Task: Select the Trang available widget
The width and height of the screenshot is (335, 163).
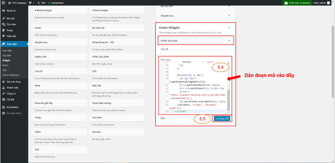Action: pyautogui.click(x=60, y=118)
